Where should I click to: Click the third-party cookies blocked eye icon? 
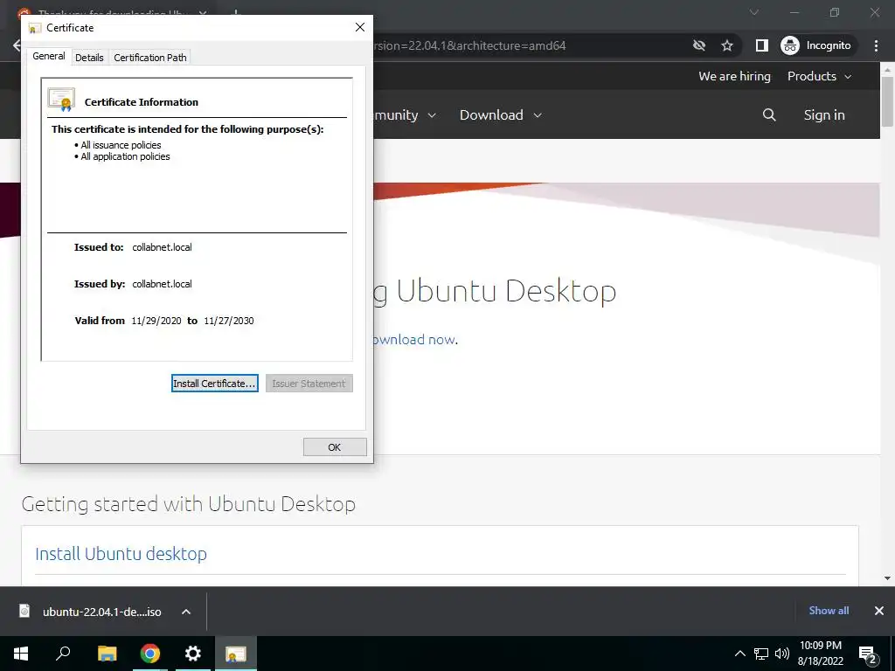699,45
